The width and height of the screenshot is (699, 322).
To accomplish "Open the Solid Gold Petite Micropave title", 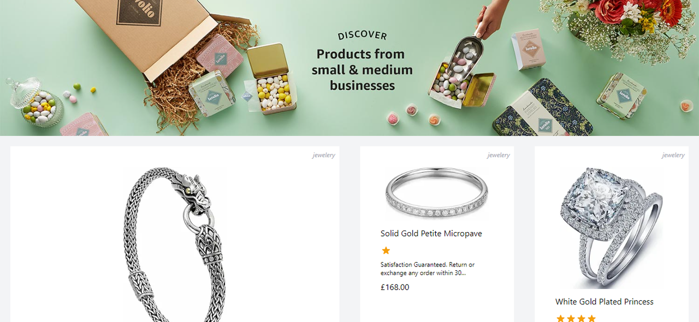I will point(431,233).
